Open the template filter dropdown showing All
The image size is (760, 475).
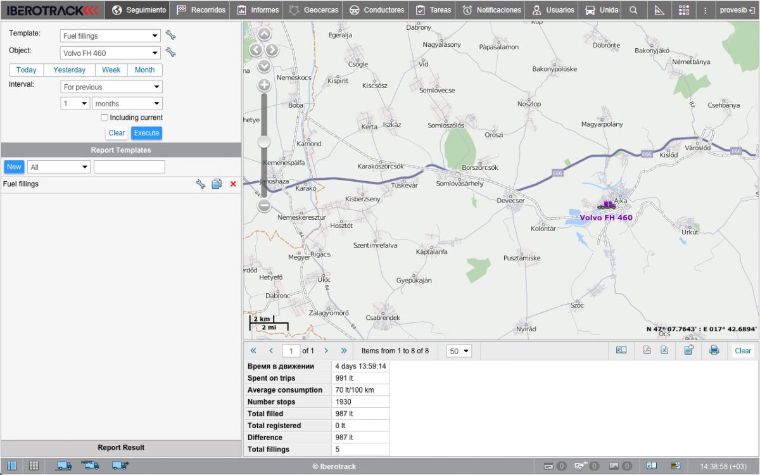59,167
